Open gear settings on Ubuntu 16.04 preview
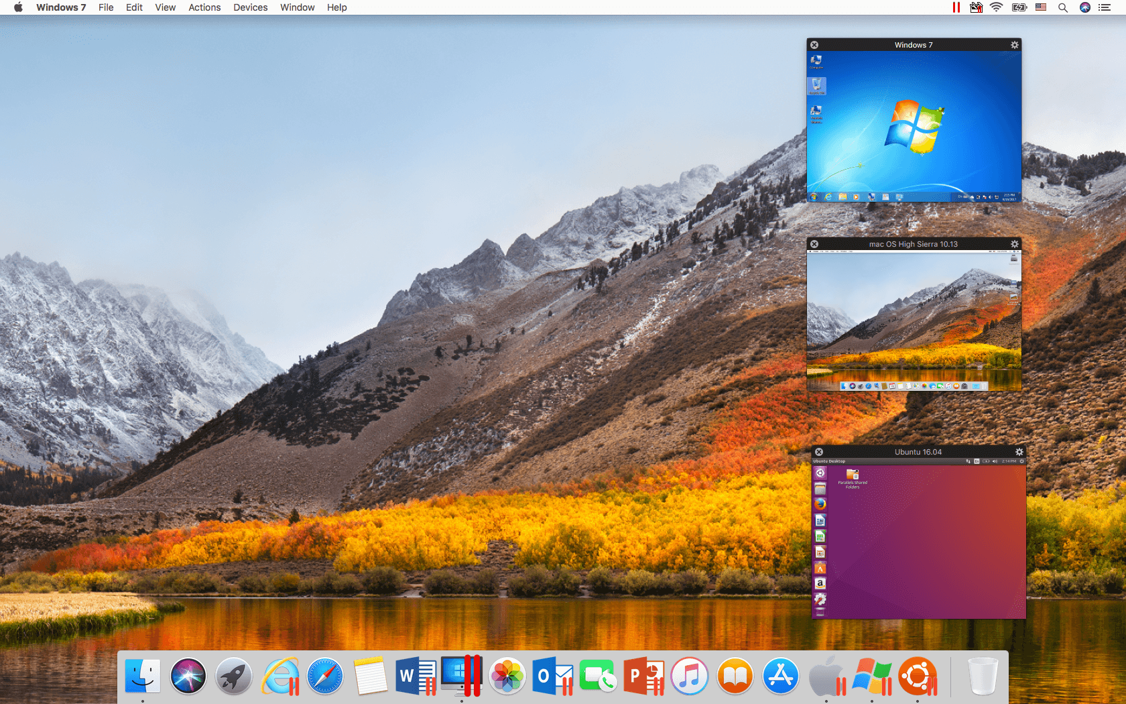The height and width of the screenshot is (704, 1126). tap(1019, 452)
